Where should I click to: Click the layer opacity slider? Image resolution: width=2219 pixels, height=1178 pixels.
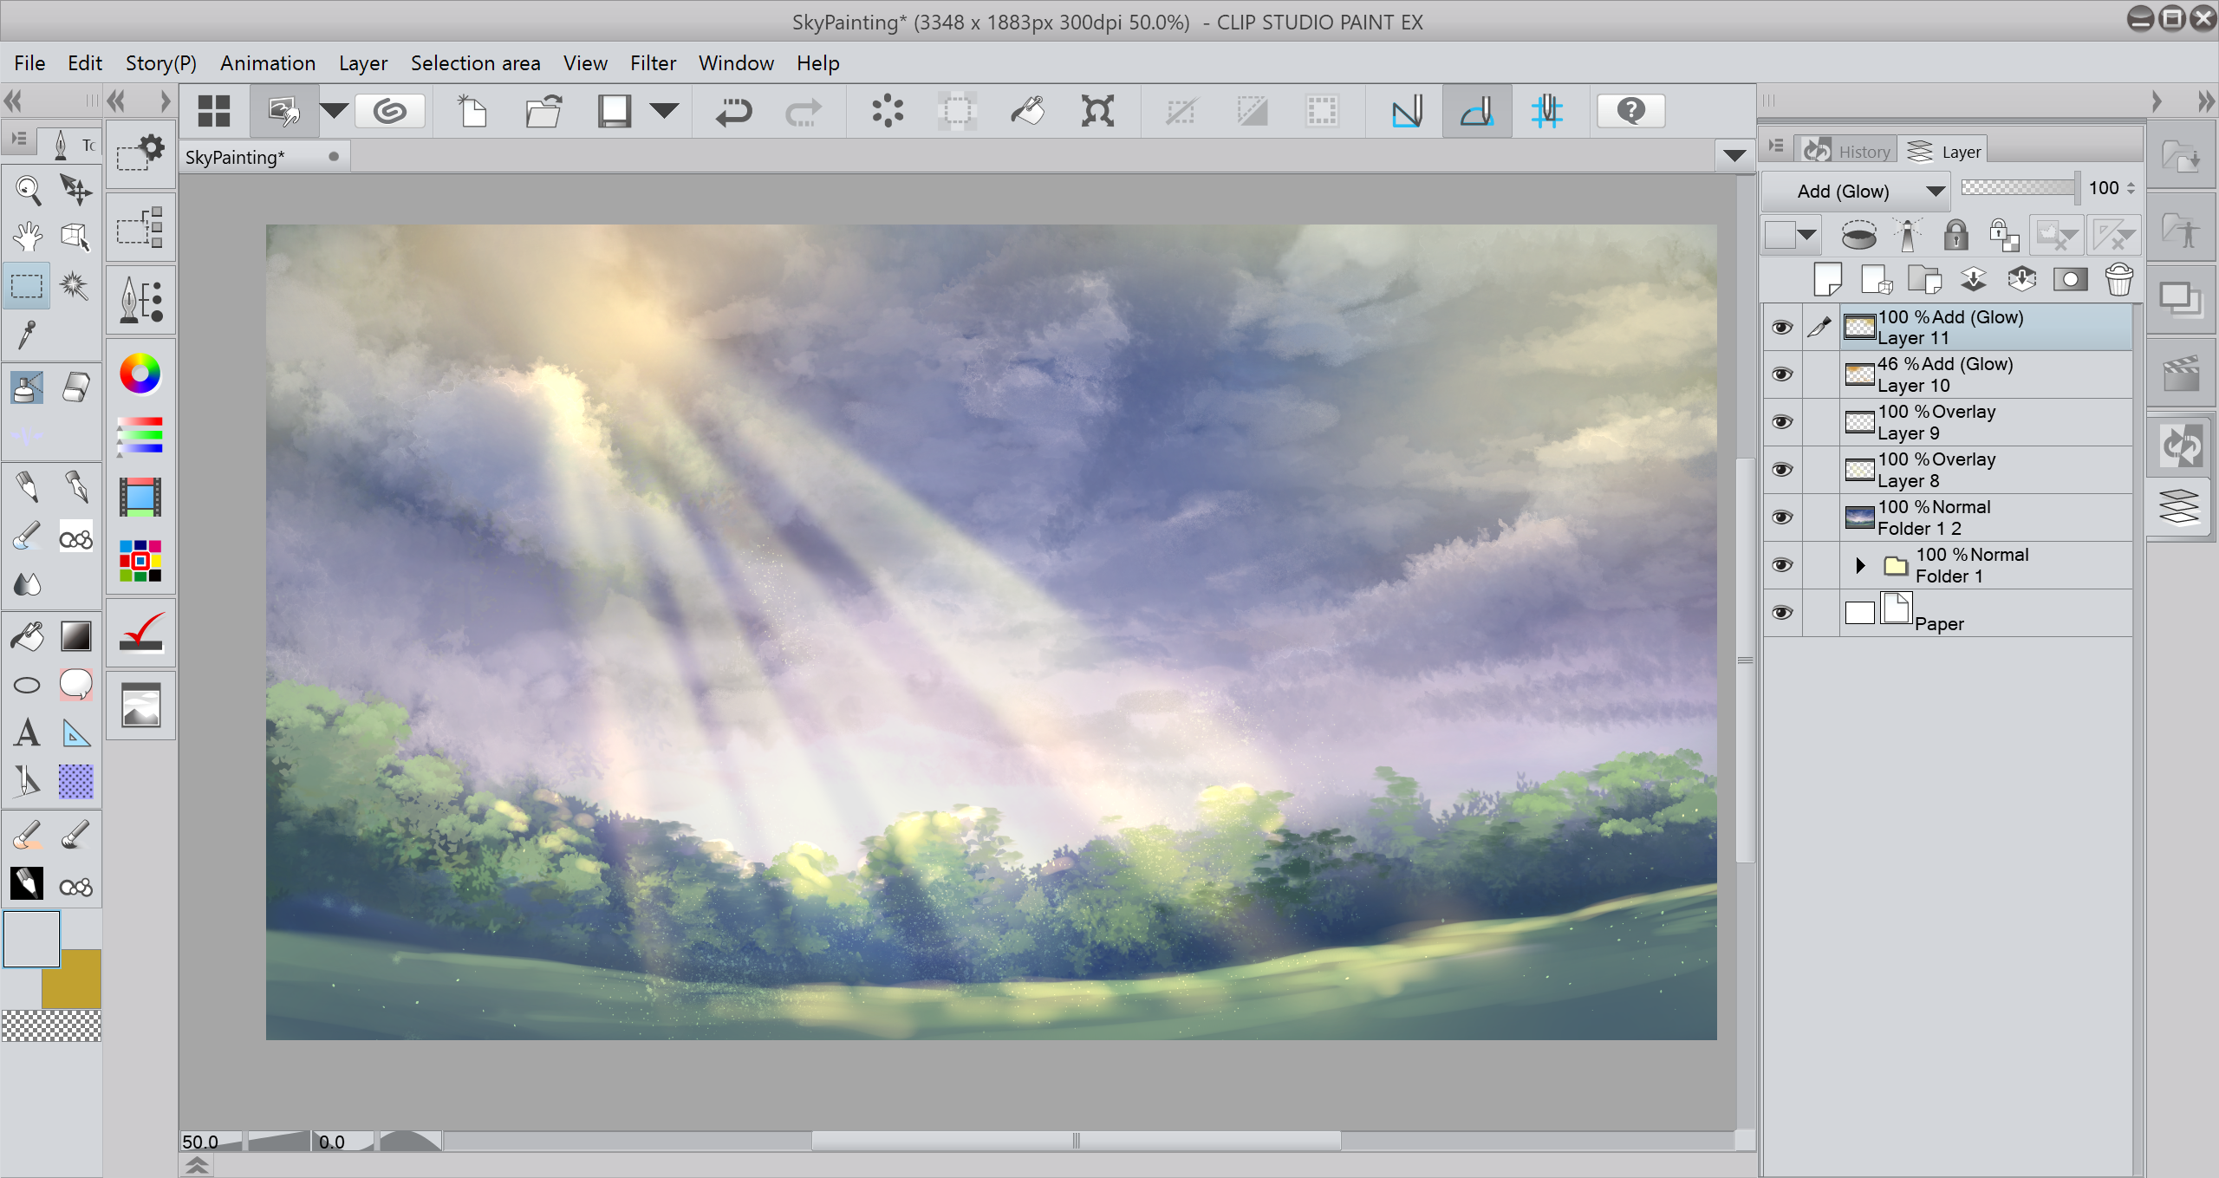click(2020, 188)
